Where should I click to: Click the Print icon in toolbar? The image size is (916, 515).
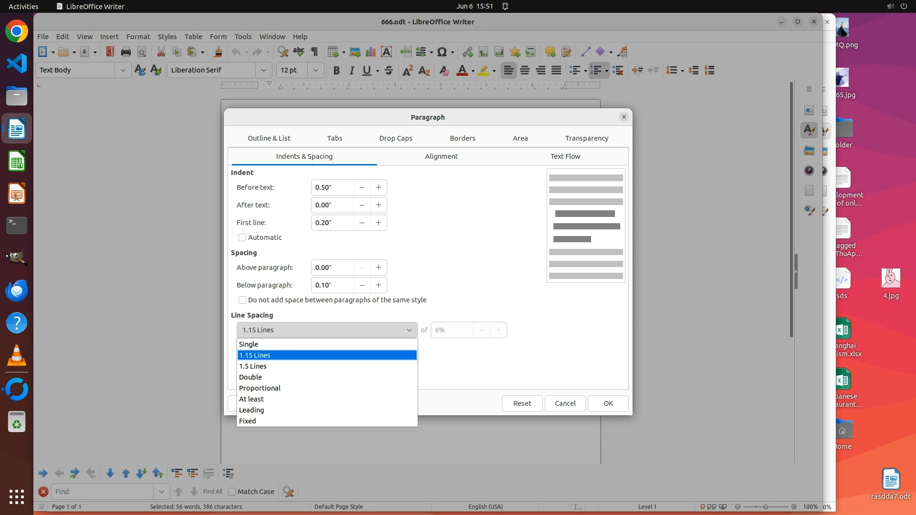(126, 52)
